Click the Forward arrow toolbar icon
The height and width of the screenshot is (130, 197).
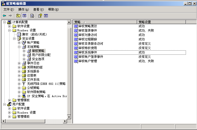[x=10, y=16]
